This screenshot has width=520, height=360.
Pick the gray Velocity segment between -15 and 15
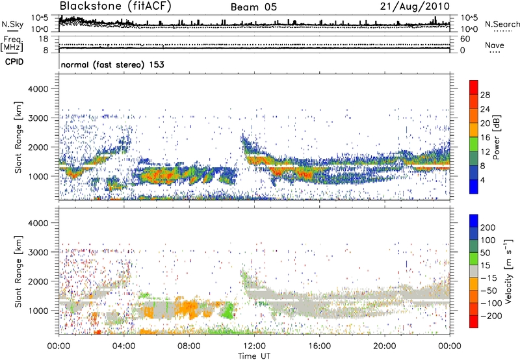pyautogui.click(x=474, y=271)
